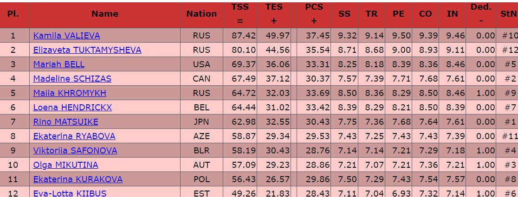The height and width of the screenshot is (197, 518).
Task: Open the Ekaterina RYABOVA link
Action: tap(74, 136)
